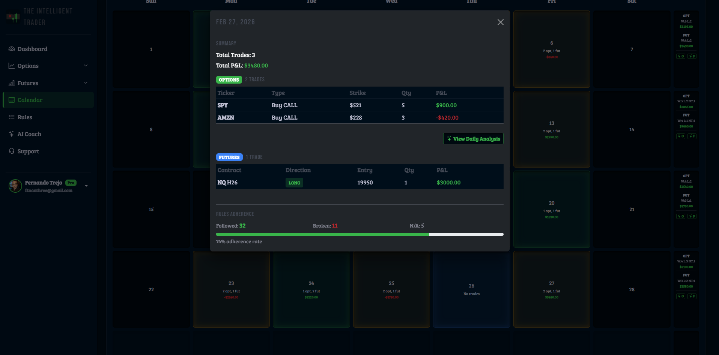Expand the Futures sidebar menu
The height and width of the screenshot is (355, 719).
[86, 83]
